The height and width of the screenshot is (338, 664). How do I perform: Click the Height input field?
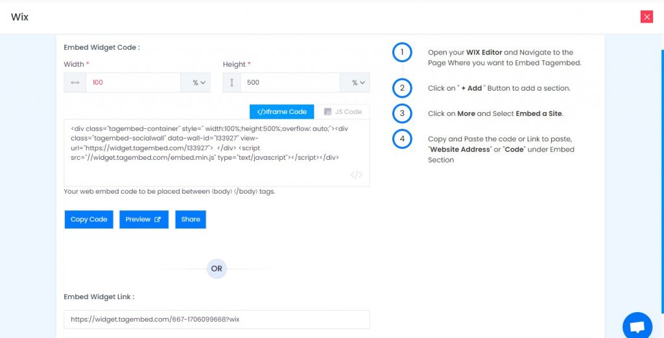coord(290,82)
